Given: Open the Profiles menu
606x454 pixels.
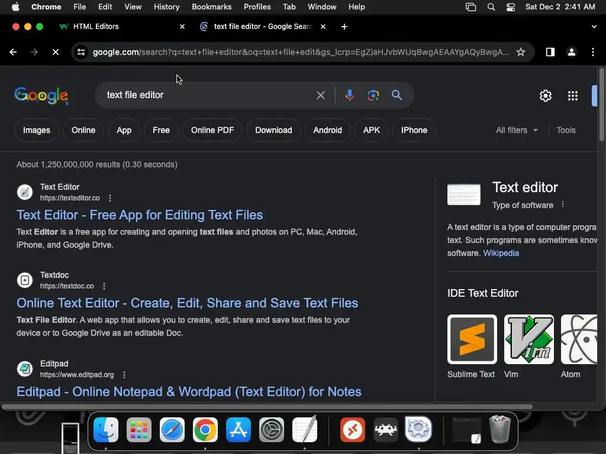Looking at the screenshot, I should click(x=257, y=7).
